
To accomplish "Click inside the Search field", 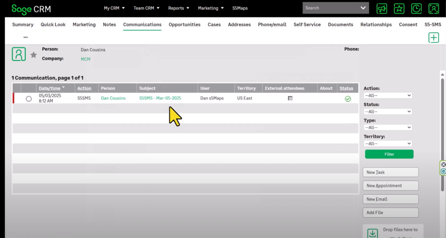I will click(331, 8).
